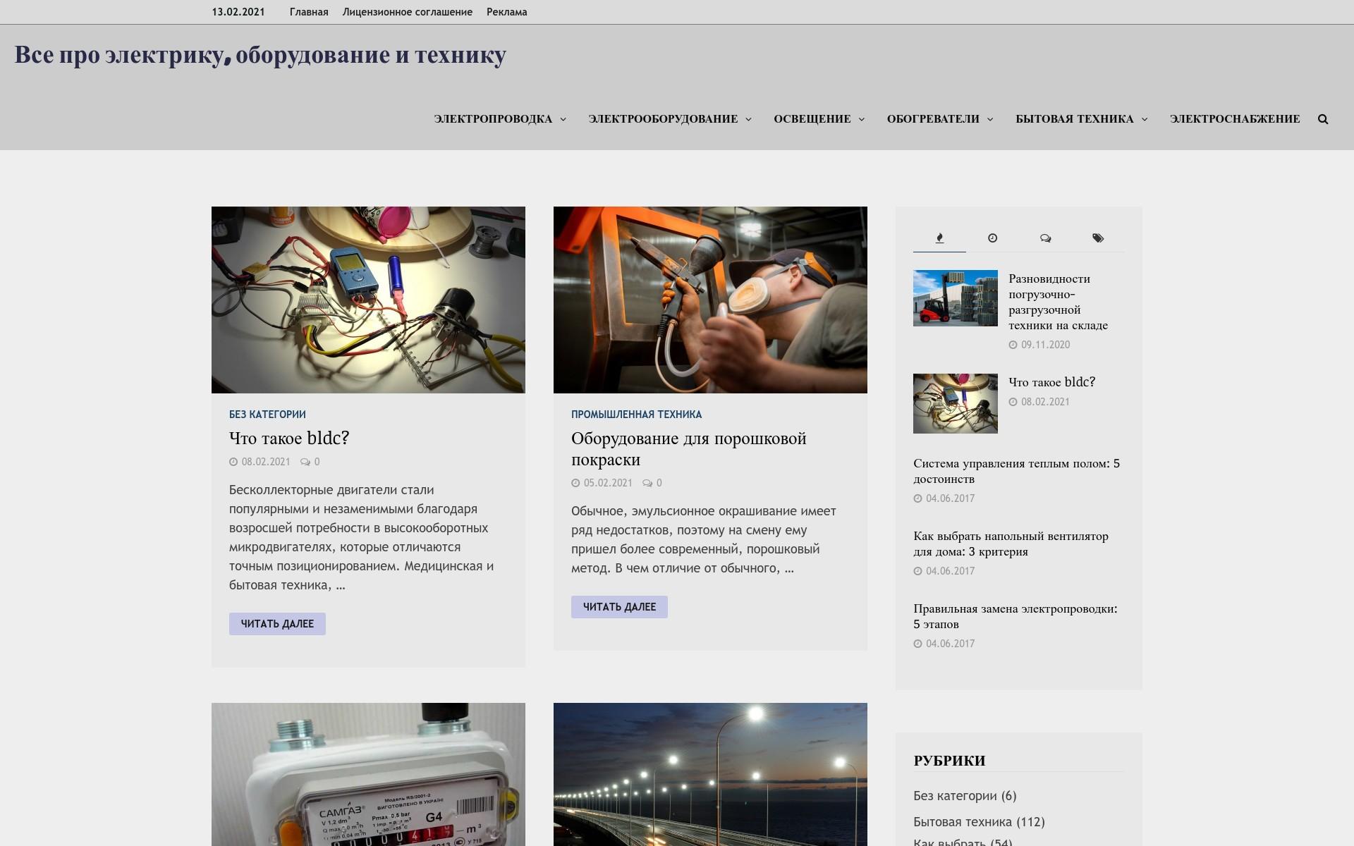Go to Электроснабжение menu item
Image resolution: width=1354 pixels, height=846 pixels.
[x=1234, y=119]
